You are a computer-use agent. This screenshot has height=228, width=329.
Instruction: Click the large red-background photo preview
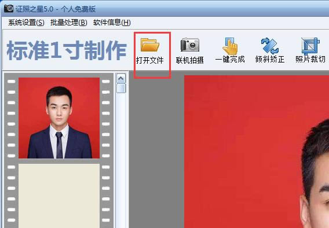(x=257, y=152)
